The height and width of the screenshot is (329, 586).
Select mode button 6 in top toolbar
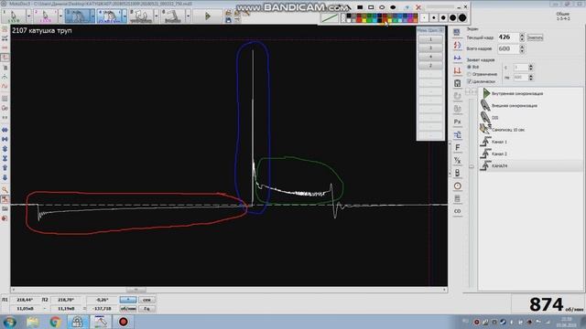(x=173, y=16)
